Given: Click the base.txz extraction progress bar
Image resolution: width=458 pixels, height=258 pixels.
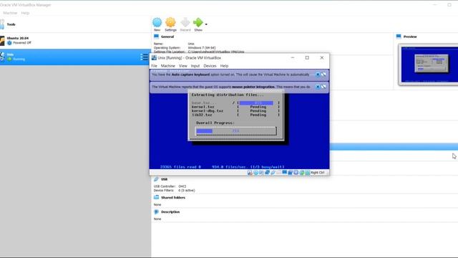Looking at the screenshot, I should click(258, 103).
